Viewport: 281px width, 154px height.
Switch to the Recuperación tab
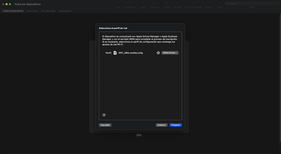pyautogui.click(x=65, y=11)
